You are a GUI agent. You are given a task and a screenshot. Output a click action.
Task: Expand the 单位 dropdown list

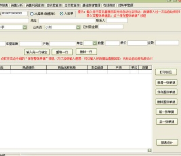click(x=95, y=43)
